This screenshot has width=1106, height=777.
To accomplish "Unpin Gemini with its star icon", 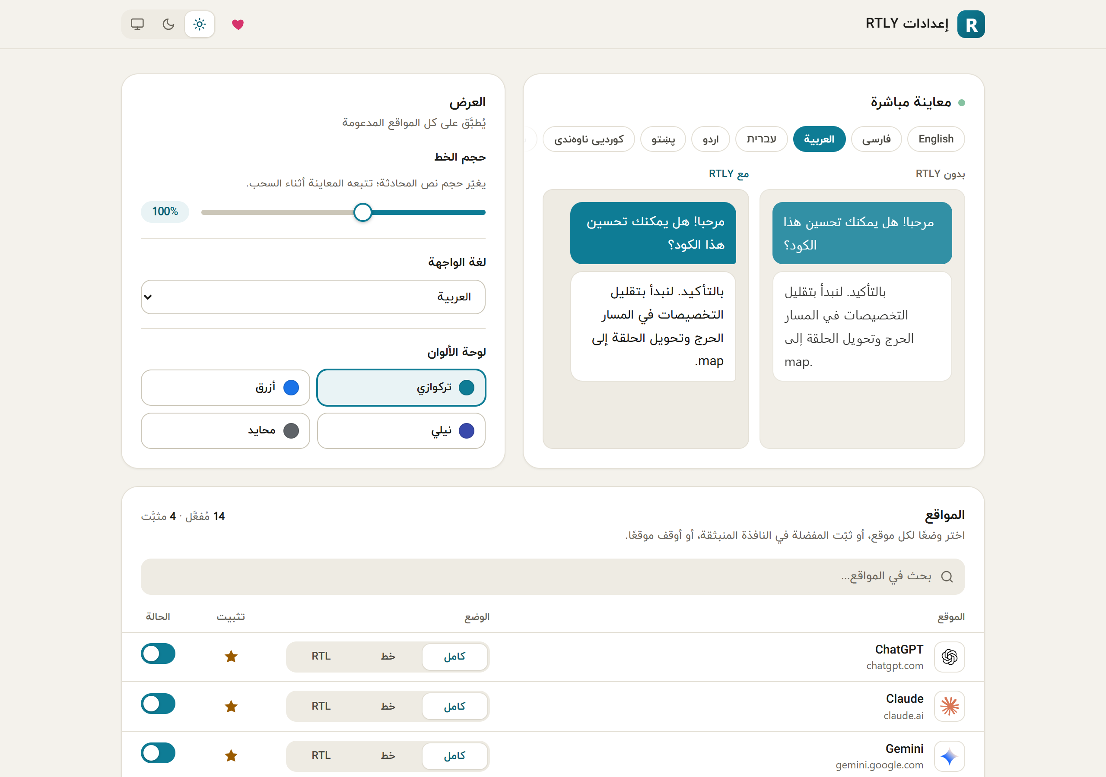I will pyautogui.click(x=231, y=755).
